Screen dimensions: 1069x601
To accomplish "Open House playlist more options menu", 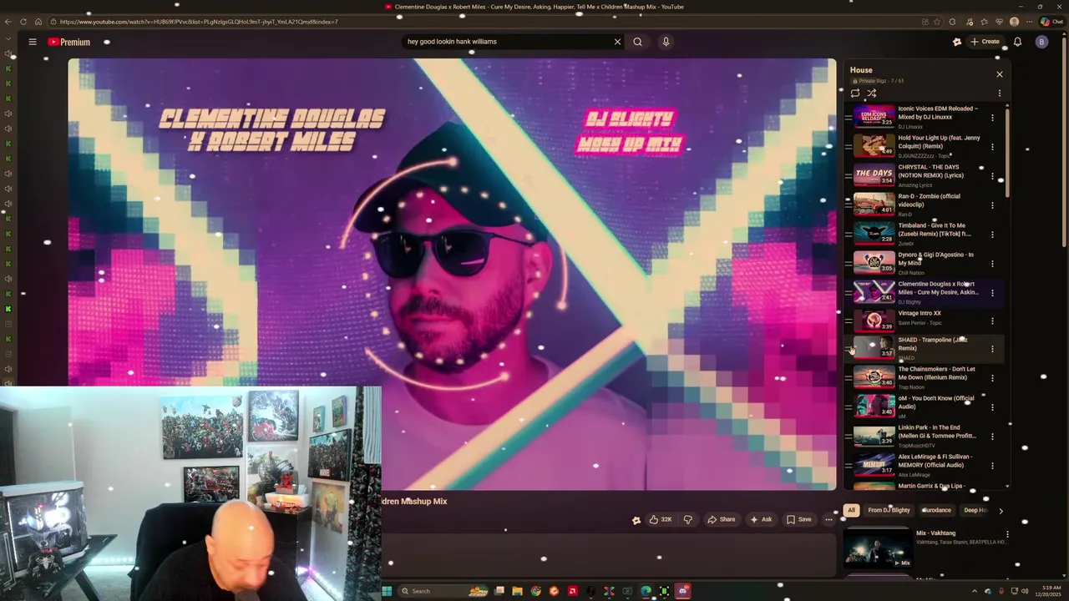I will click(999, 93).
